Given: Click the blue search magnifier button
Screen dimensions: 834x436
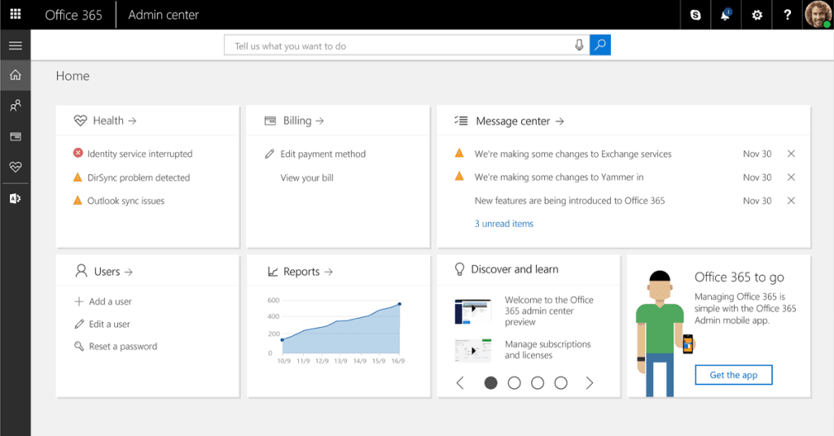Looking at the screenshot, I should point(600,45).
